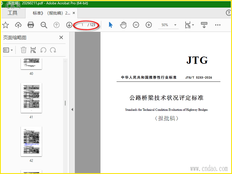
Task: Click the (报批稿) text on page
Action: click(x=166, y=118)
